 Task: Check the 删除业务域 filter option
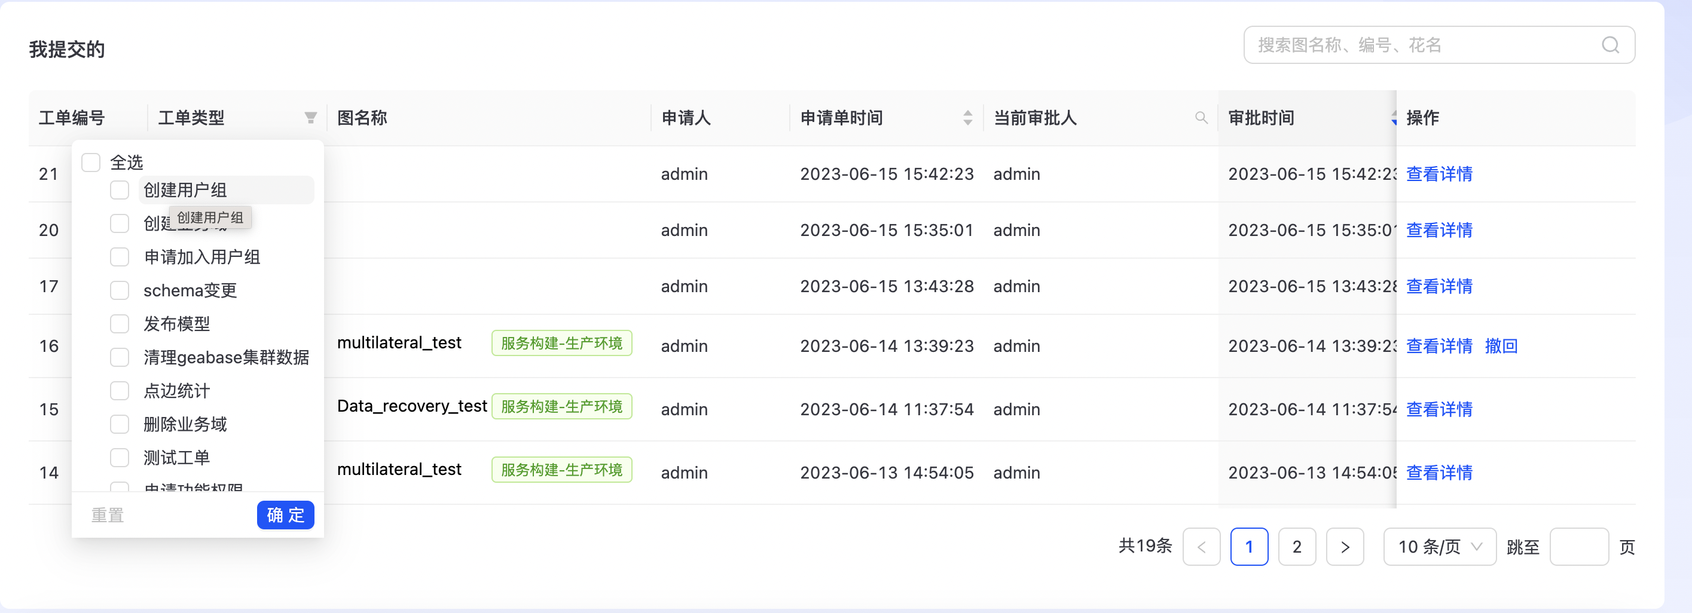120,424
